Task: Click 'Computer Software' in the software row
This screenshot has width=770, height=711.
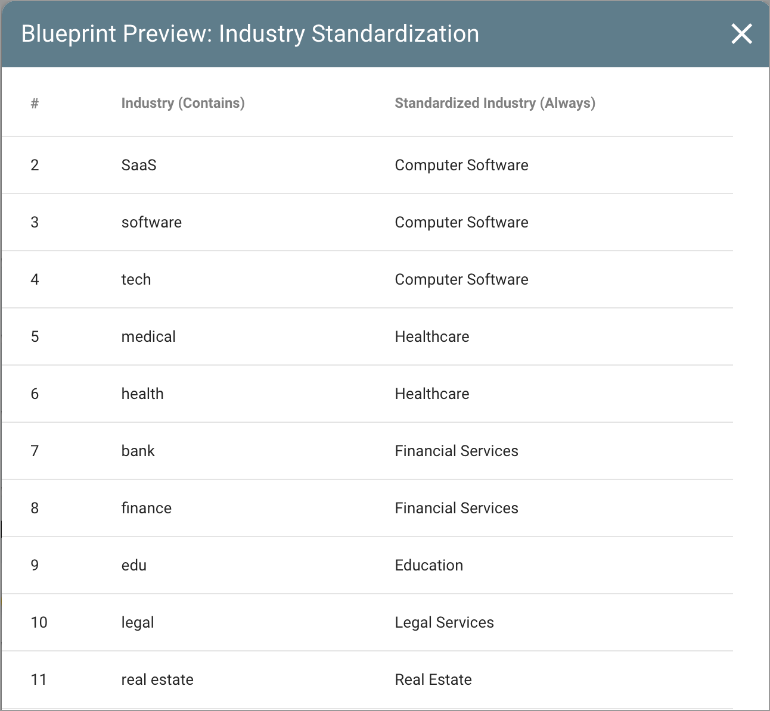Action: coord(461,222)
